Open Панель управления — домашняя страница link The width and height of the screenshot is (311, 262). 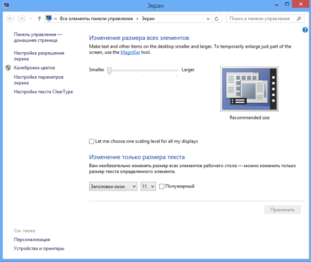(x=38, y=37)
